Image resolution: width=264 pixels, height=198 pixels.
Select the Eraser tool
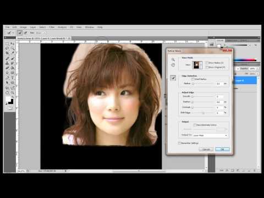pyautogui.click(x=7, y=68)
